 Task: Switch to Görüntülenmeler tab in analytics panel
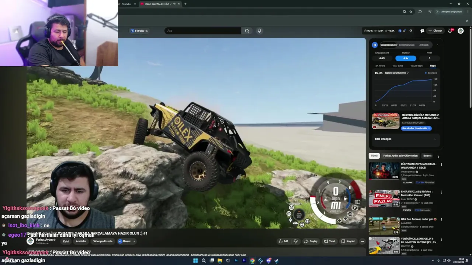pos(389,45)
